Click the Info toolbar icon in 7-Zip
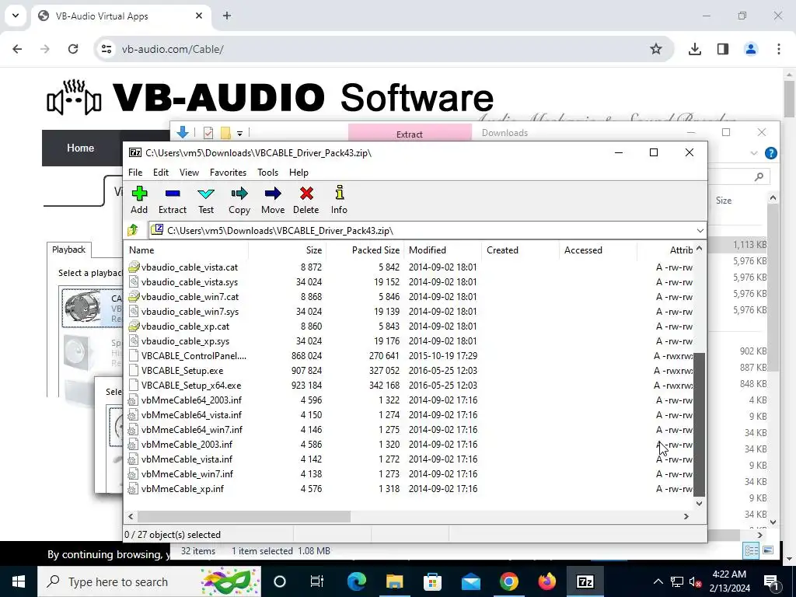 click(x=339, y=200)
